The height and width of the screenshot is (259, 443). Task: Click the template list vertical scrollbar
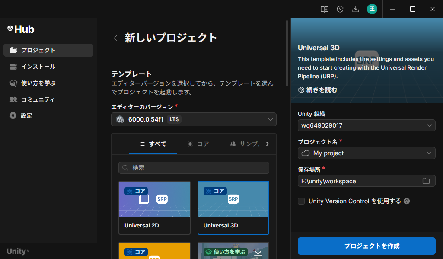point(287,53)
